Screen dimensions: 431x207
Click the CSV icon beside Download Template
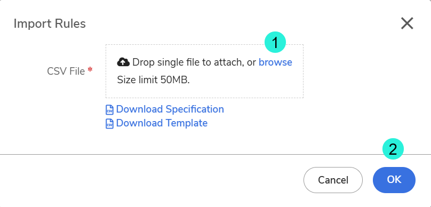pyautogui.click(x=109, y=123)
